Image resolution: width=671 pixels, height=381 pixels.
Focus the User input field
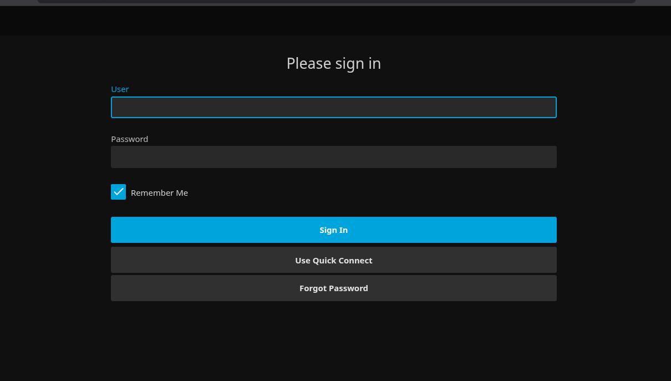point(333,108)
